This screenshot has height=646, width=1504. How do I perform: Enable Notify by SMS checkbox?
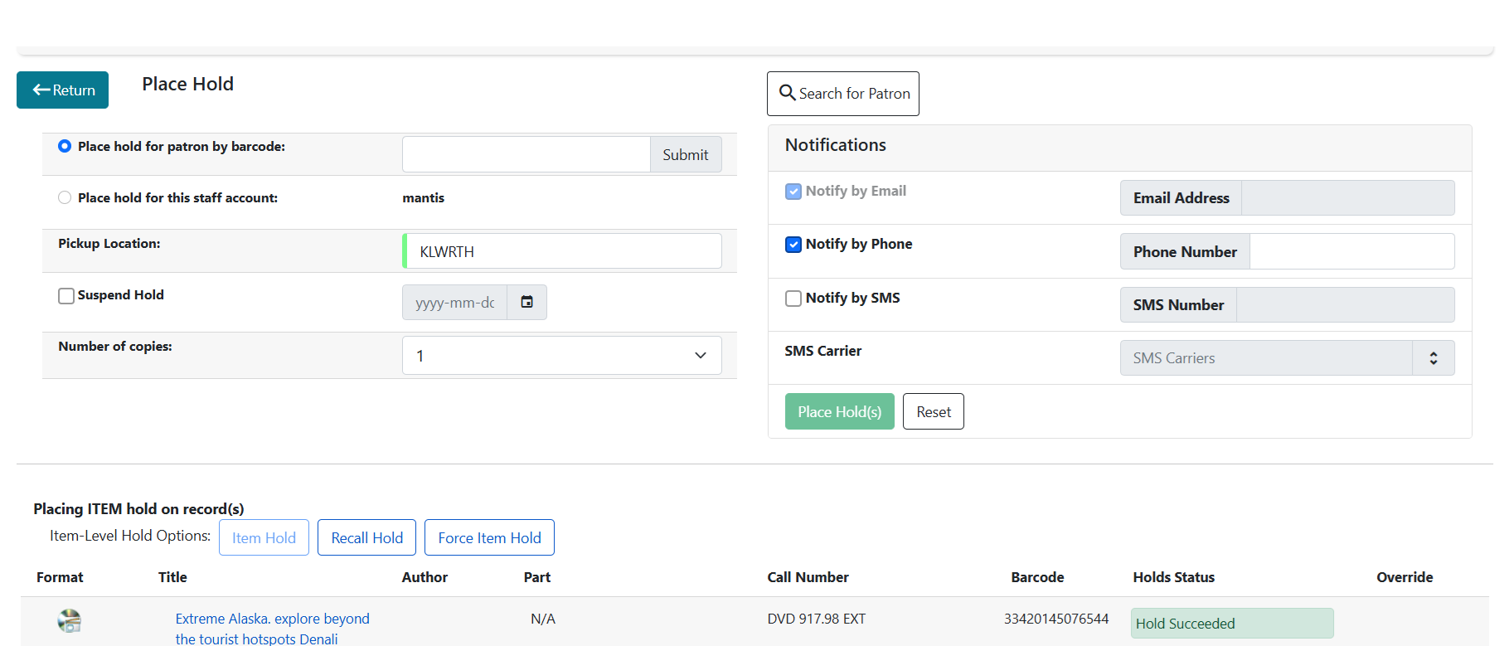pyautogui.click(x=793, y=299)
